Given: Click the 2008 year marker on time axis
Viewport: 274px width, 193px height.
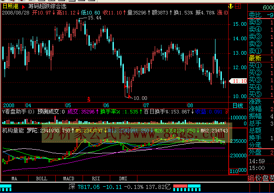Looking at the screenshot, I should 9,105.
